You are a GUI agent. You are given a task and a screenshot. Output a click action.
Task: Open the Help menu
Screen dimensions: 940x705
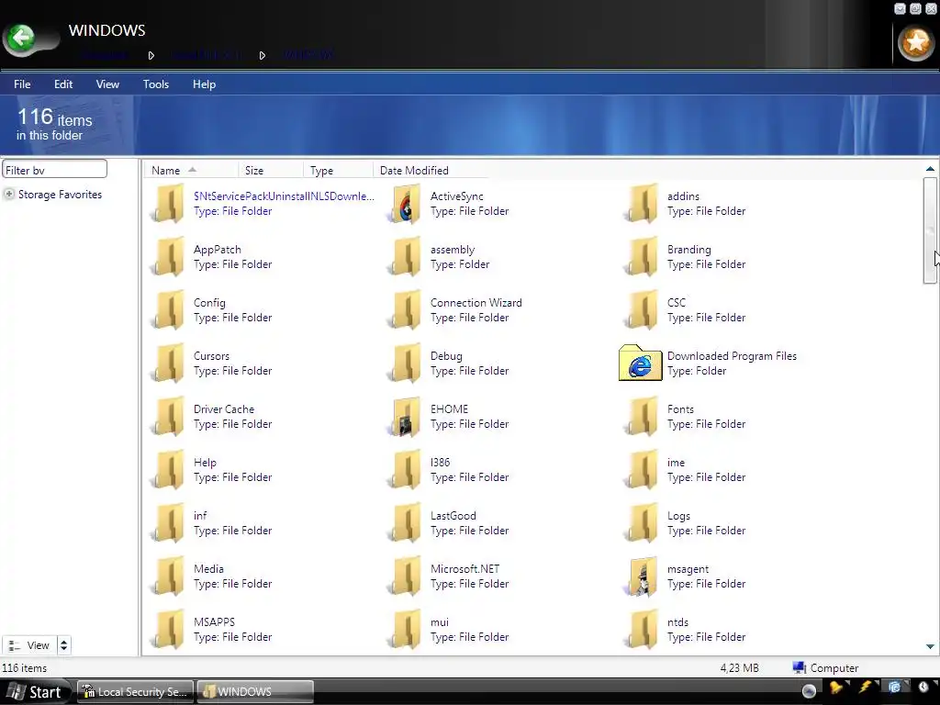[204, 84]
